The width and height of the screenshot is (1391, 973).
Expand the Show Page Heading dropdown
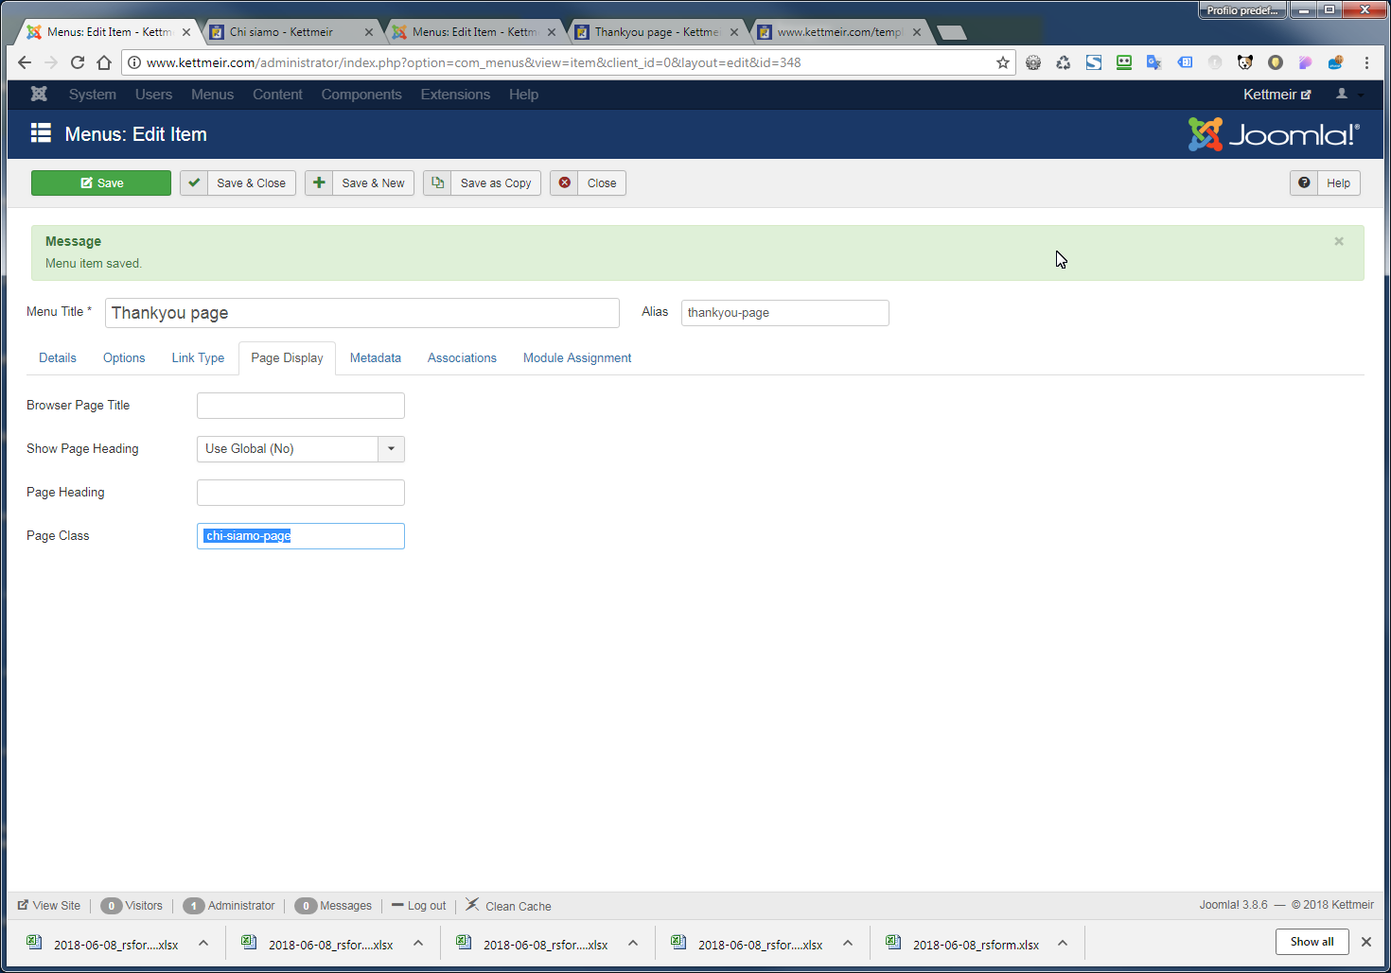point(391,449)
